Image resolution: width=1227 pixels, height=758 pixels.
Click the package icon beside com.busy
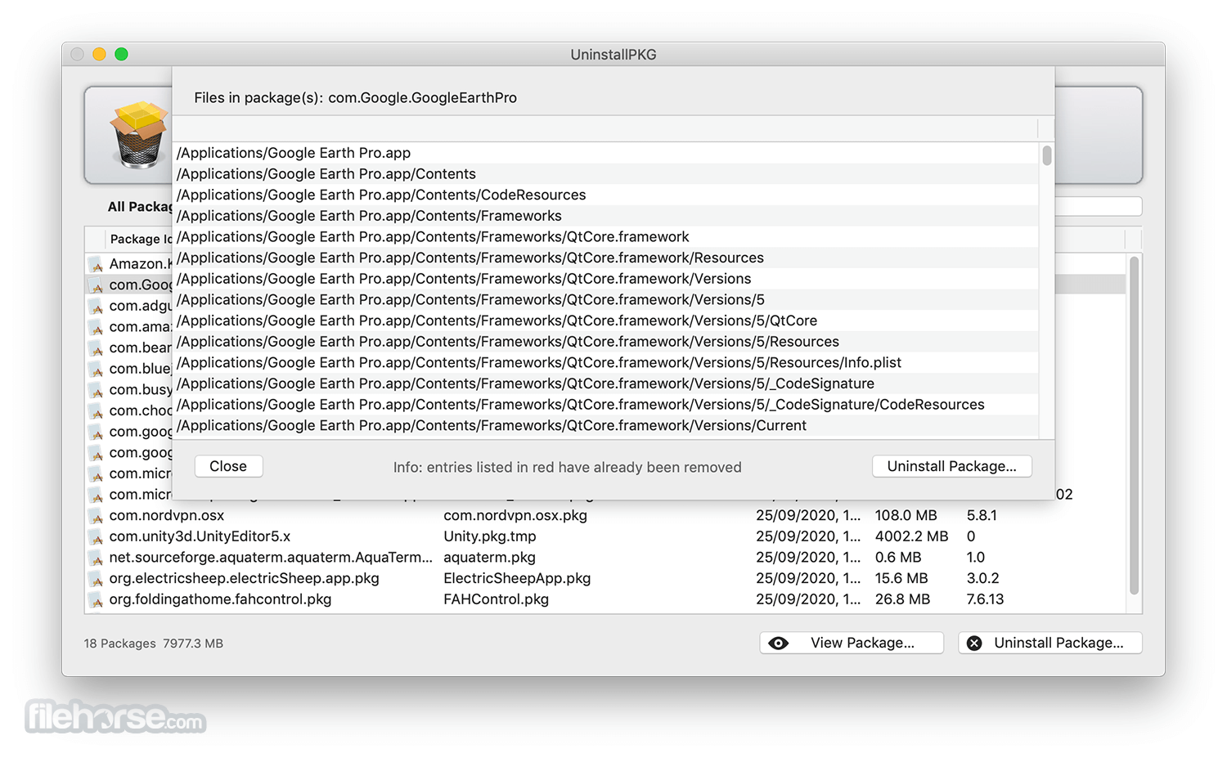pos(97,390)
